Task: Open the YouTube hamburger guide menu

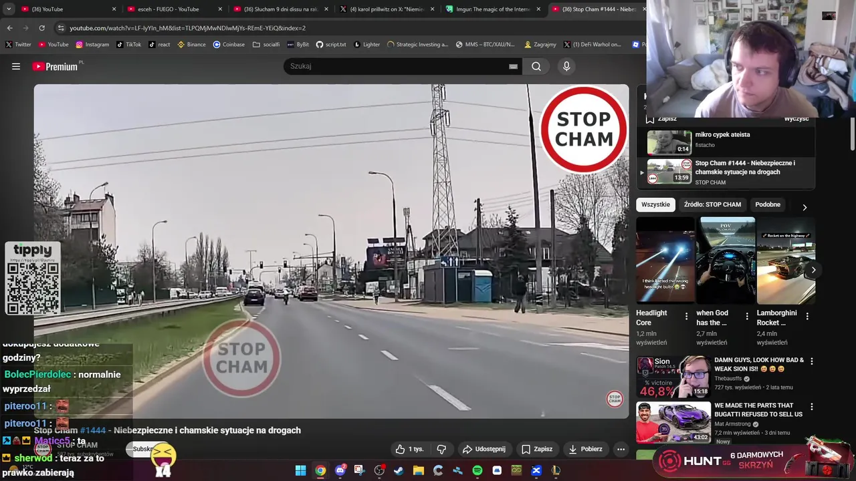Action: coord(16,66)
